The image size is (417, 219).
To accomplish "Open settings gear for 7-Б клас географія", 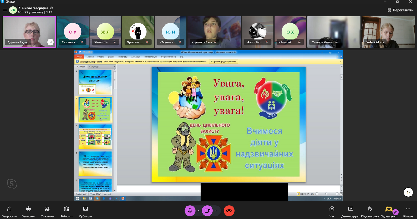I will click(51, 8).
